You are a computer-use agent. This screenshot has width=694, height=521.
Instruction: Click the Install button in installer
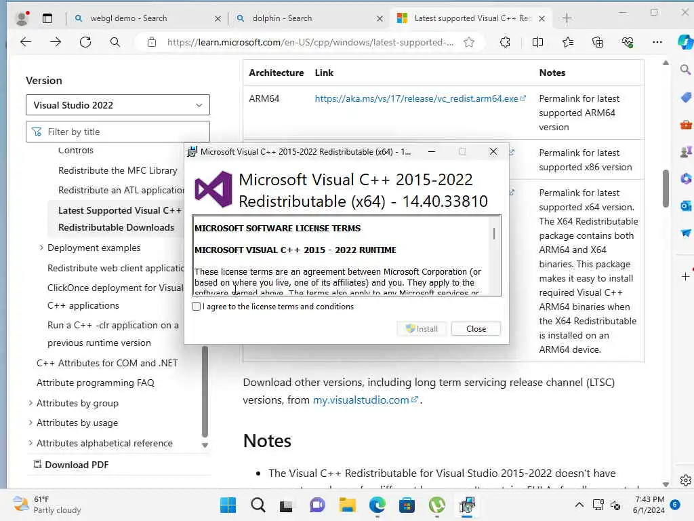coord(422,329)
